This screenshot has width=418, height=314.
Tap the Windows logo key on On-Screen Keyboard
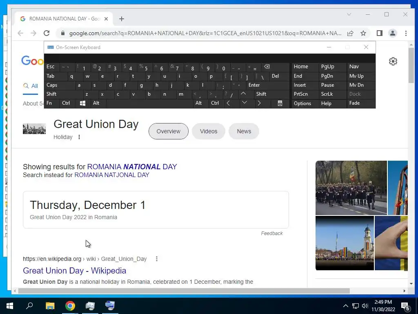click(82, 103)
